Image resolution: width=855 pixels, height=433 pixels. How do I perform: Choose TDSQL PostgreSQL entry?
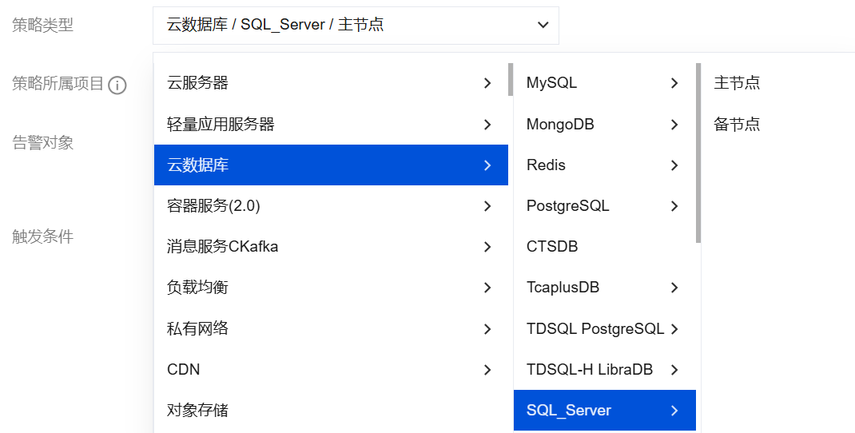coord(605,329)
